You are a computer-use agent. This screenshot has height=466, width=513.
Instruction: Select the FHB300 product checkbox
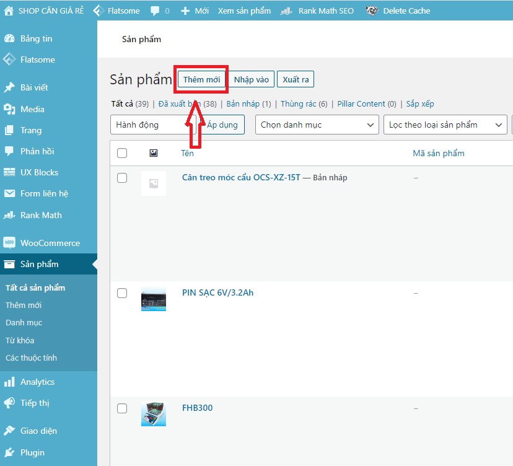tap(122, 408)
